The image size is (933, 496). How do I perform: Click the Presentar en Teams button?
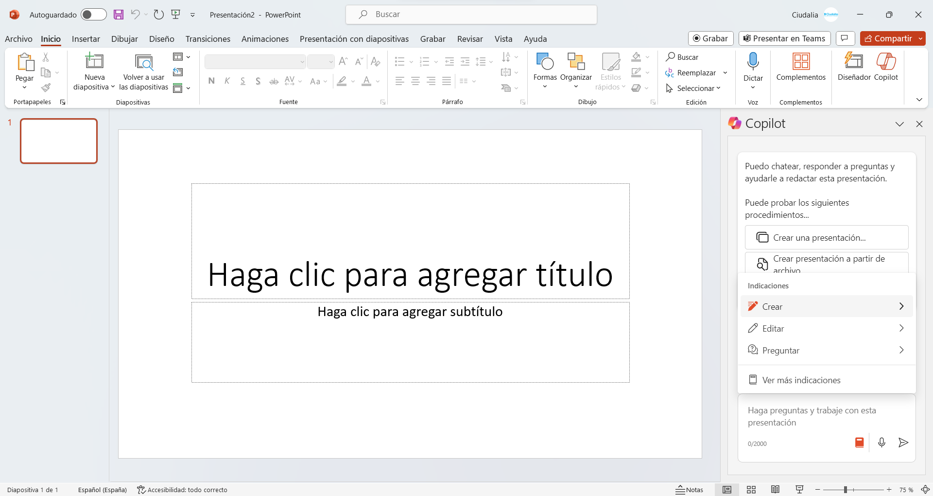[x=784, y=38]
